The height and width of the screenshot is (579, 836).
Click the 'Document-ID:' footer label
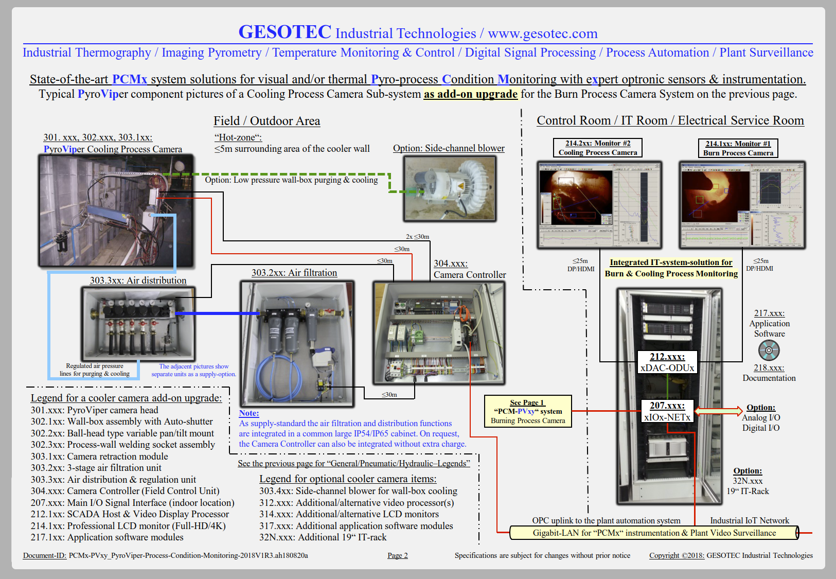point(45,555)
